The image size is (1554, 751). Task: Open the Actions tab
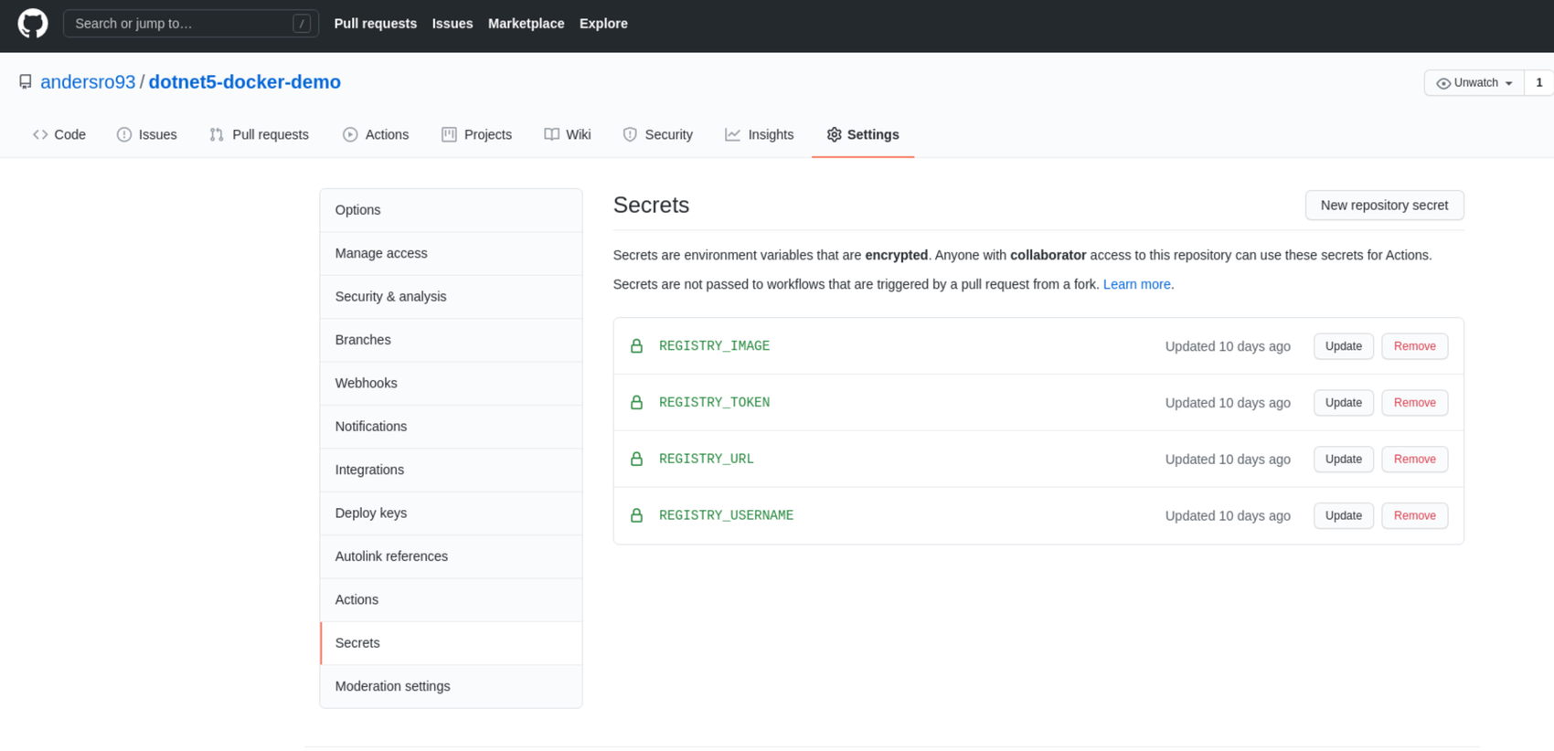tap(376, 134)
